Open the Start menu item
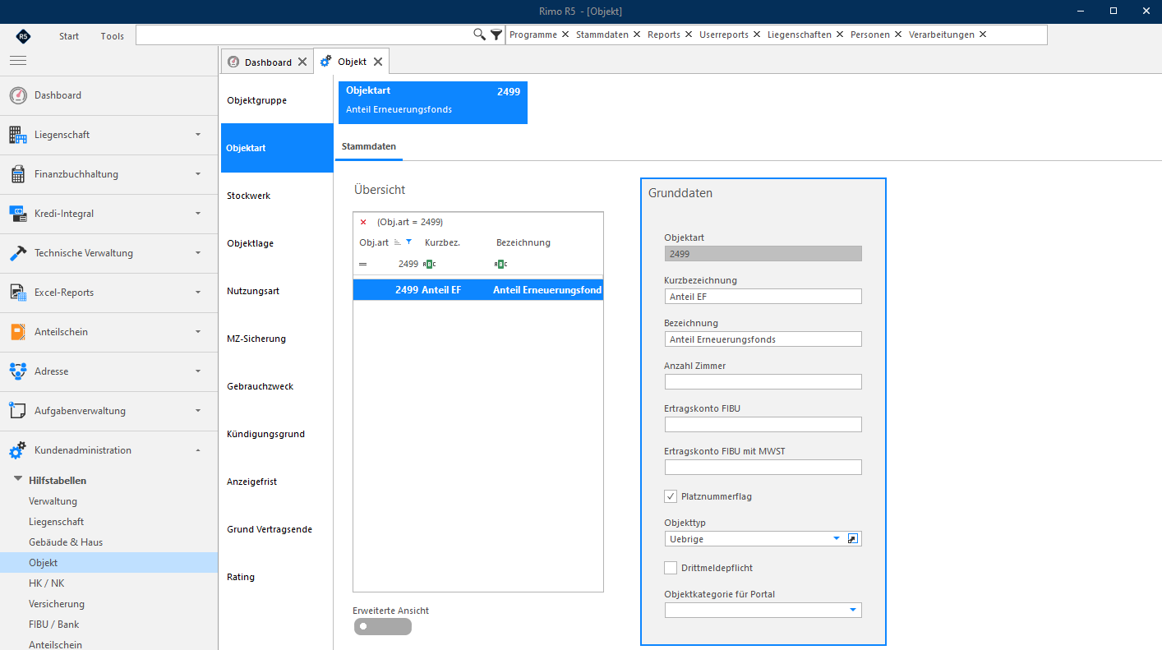 pyautogui.click(x=69, y=36)
